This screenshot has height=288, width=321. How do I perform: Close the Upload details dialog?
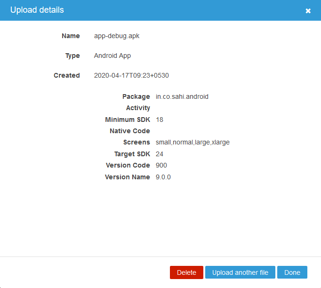coord(308,11)
